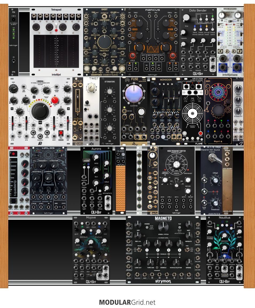The image size is (255, 308).
Task: Click the TAPE AGE knob on Magneto
Action: [x=150, y=262]
